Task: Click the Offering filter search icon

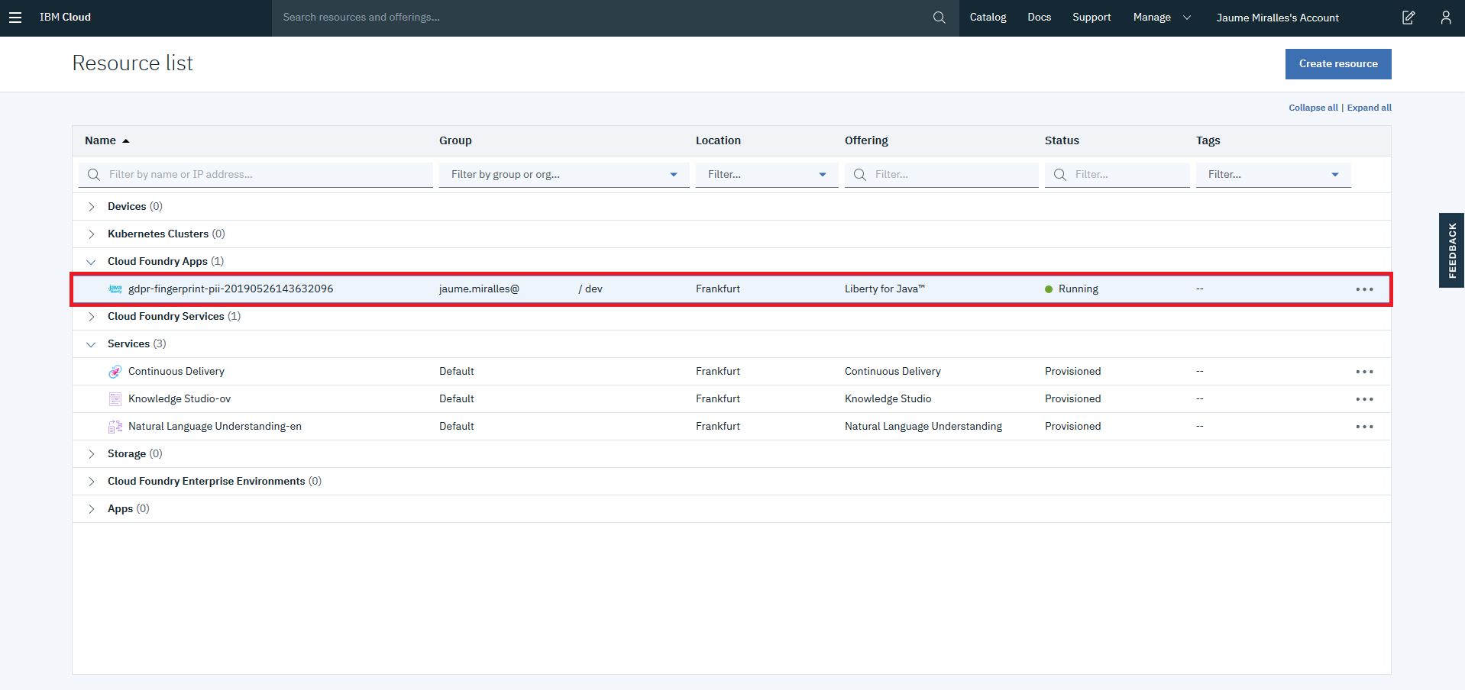Action: (860, 175)
